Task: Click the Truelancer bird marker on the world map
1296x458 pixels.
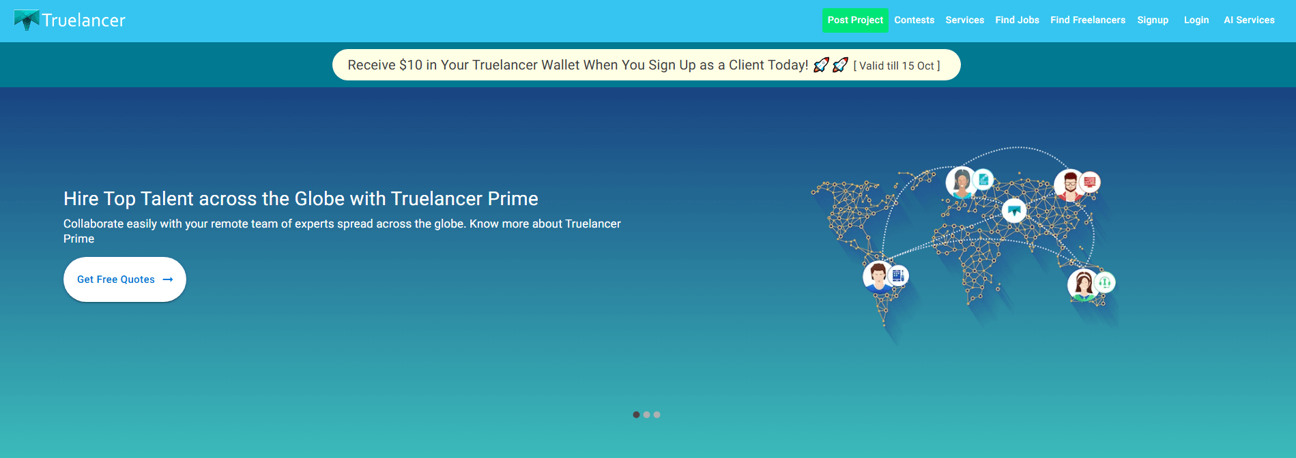Action: (1014, 211)
